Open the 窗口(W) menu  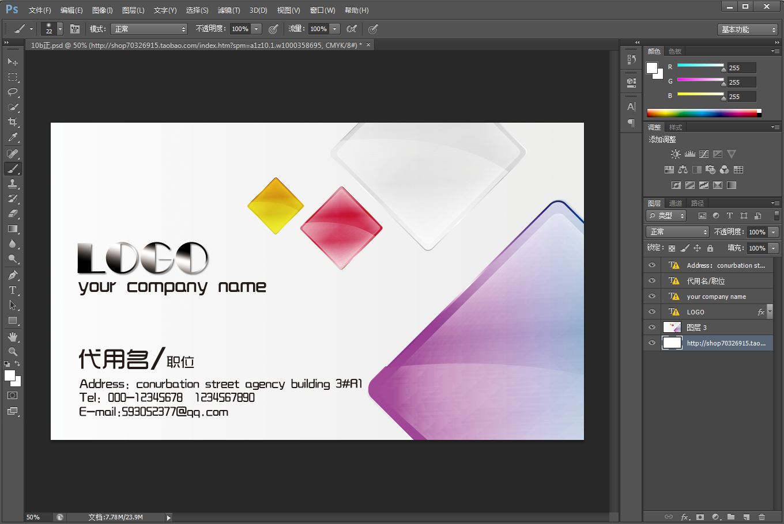[322, 10]
